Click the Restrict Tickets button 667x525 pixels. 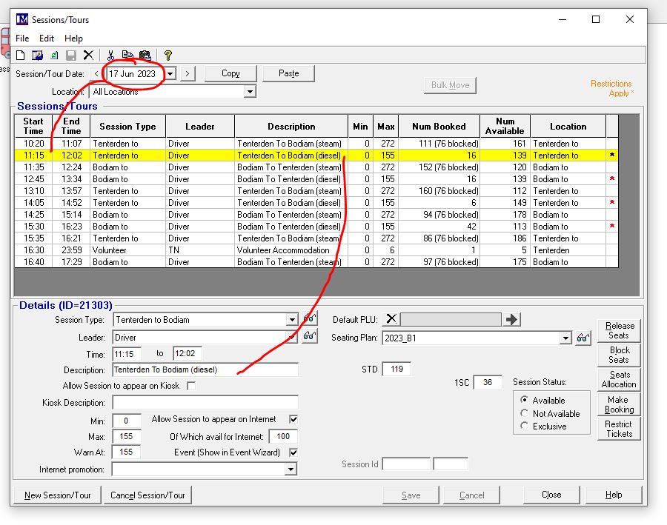tap(619, 429)
